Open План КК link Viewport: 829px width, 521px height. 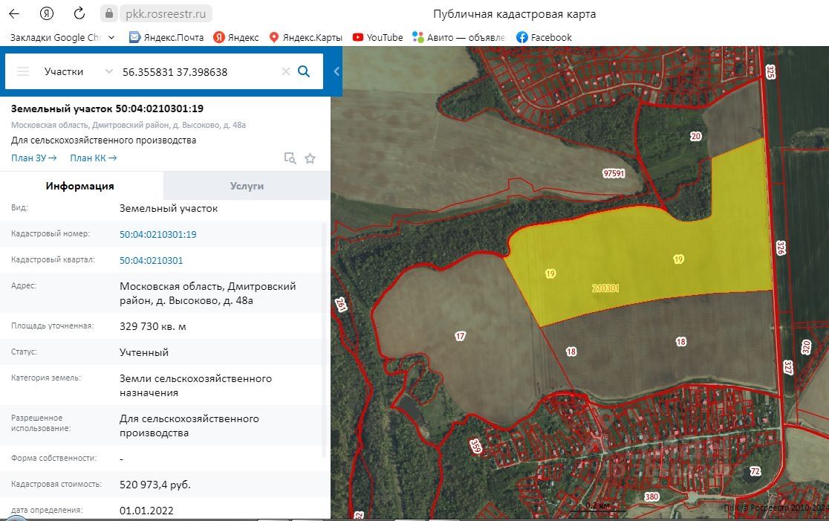94,158
